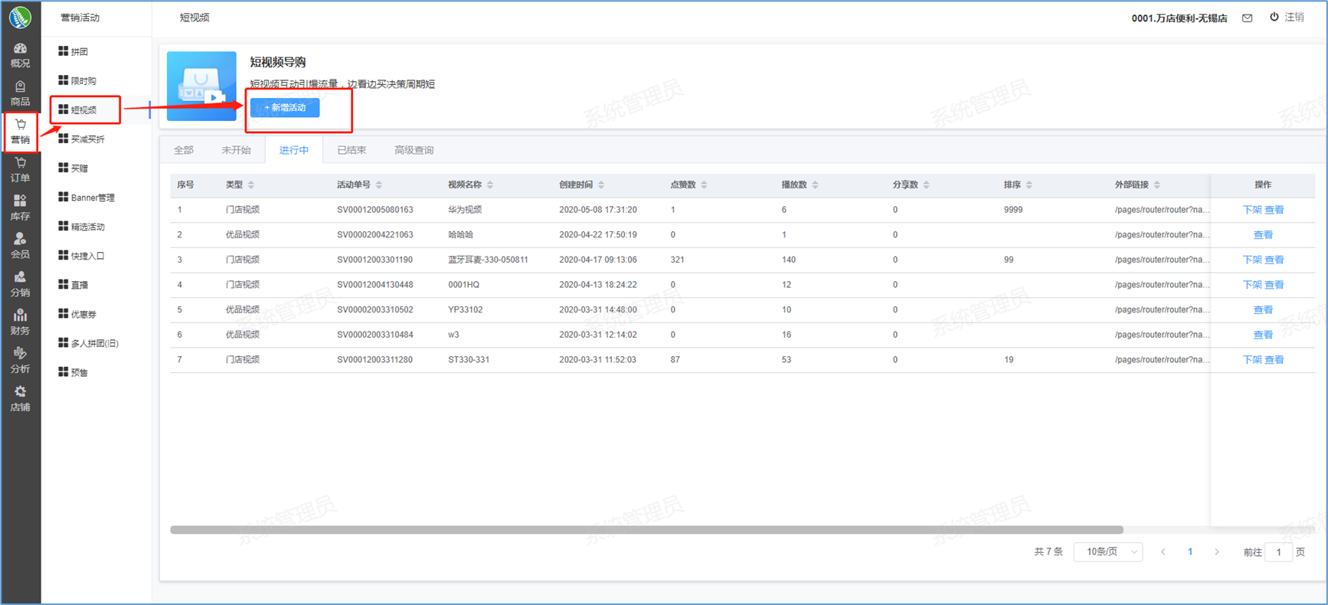The image size is (1328, 605).
Task: Open the 财务 finance section
Action: [20, 322]
